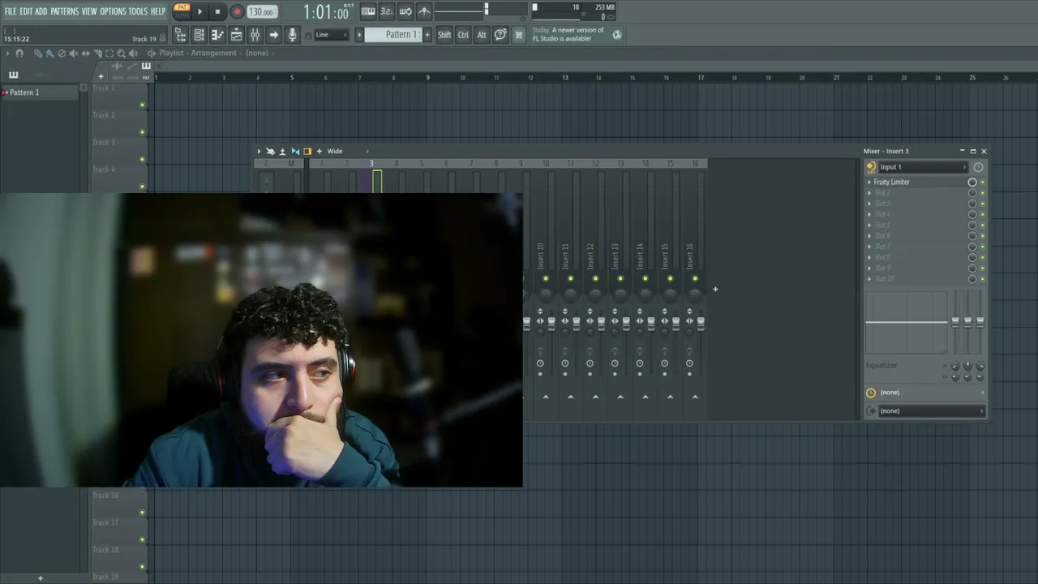Click the mixer external input icon
The image size is (1038, 584).
(871, 167)
